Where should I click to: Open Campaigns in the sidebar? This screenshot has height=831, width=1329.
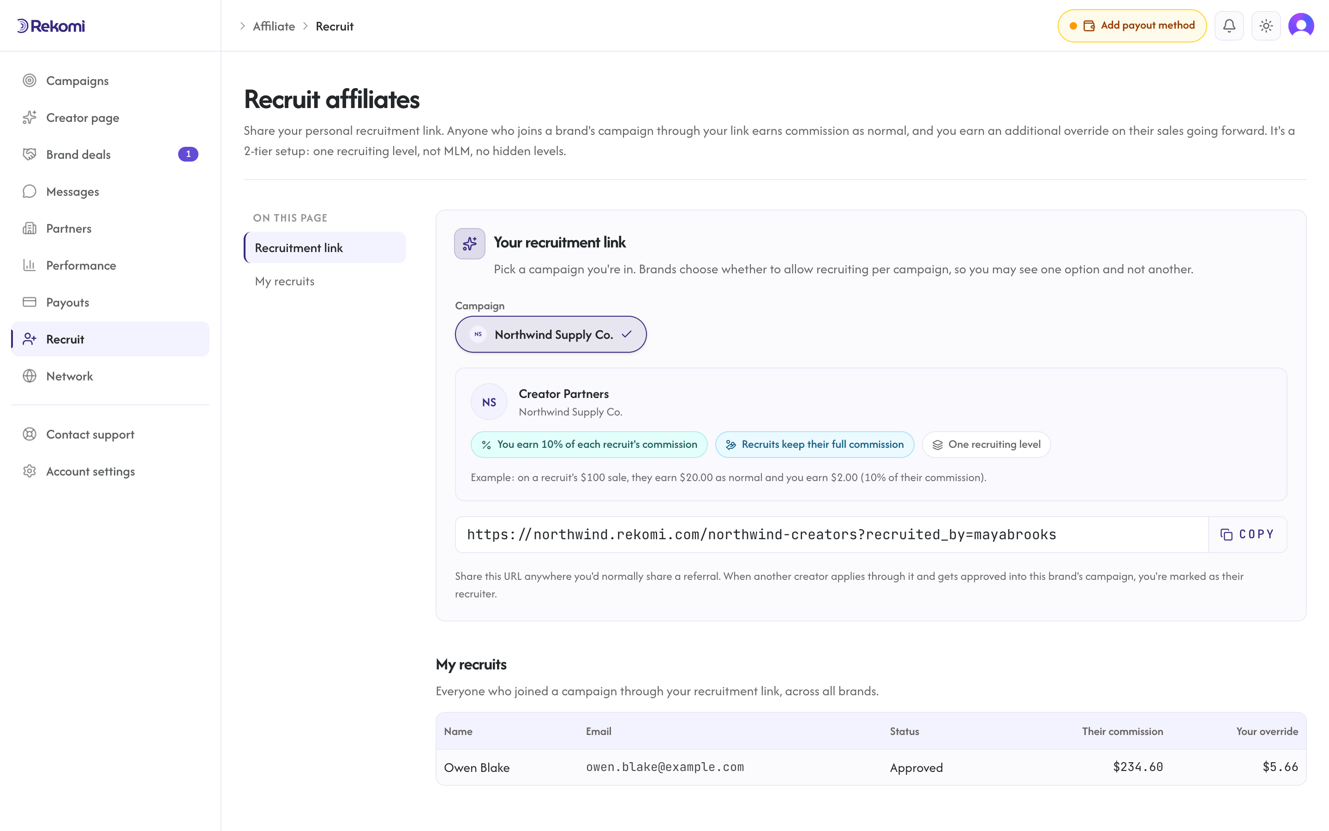point(110,81)
